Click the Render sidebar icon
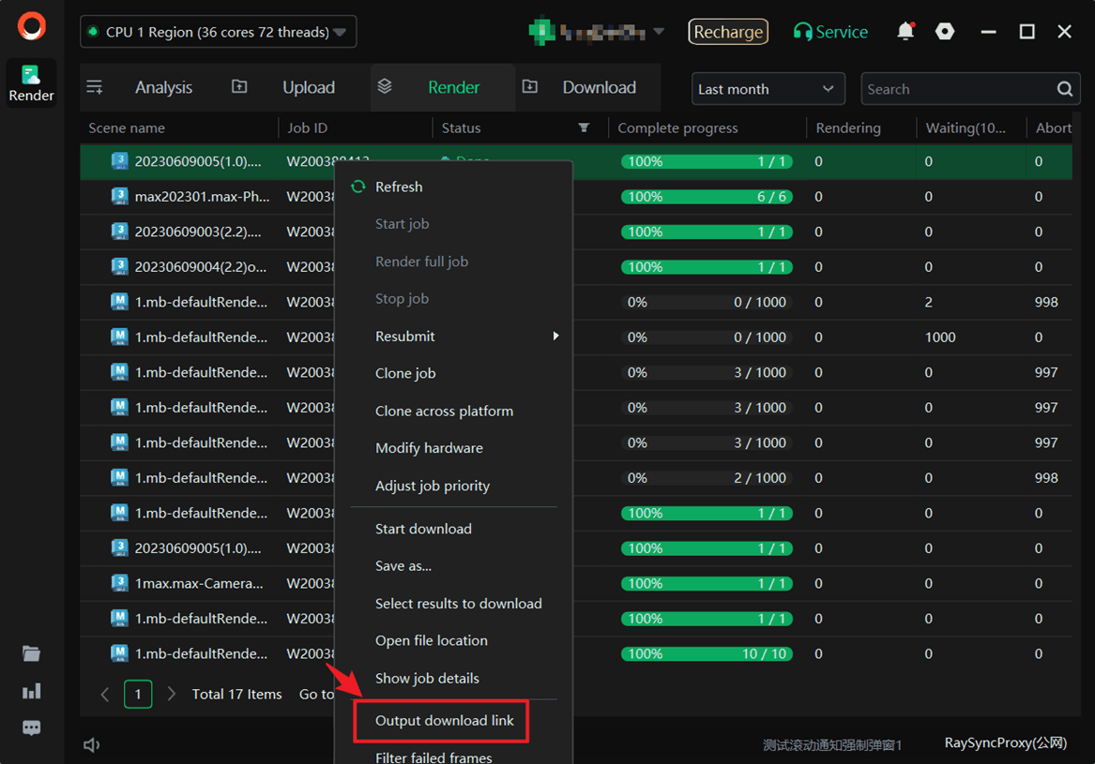Screen dimensions: 1095x764 pyautogui.click(x=31, y=82)
